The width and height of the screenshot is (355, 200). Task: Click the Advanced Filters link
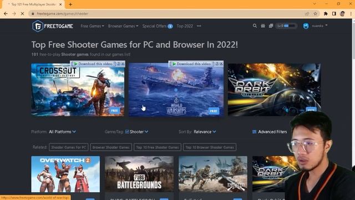pyautogui.click(x=272, y=132)
